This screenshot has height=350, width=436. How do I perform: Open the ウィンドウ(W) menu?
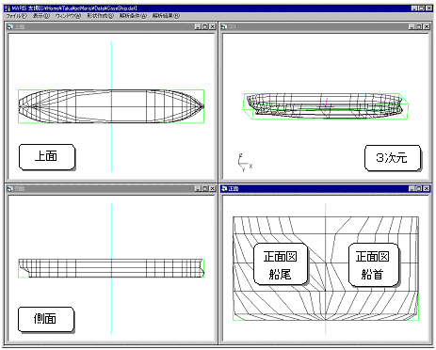tap(68, 16)
